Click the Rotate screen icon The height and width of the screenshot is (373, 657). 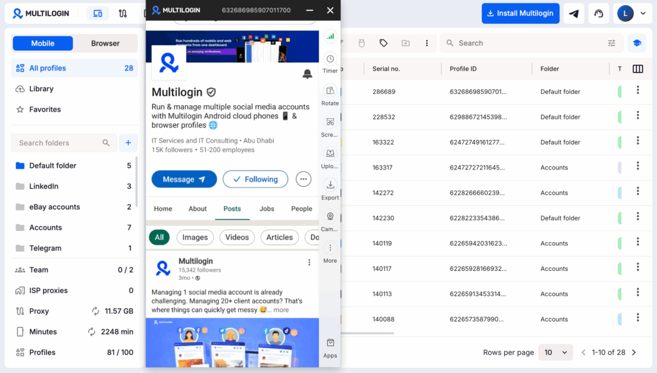(x=330, y=91)
